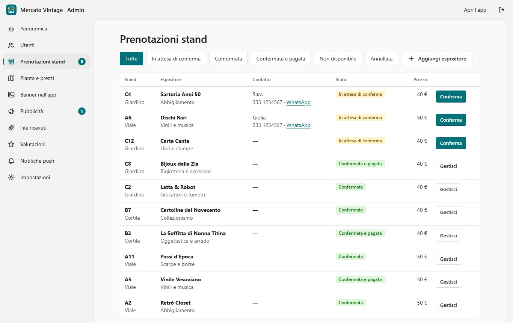
Task: Filter by Confermata e pagata
Action: tap(281, 59)
